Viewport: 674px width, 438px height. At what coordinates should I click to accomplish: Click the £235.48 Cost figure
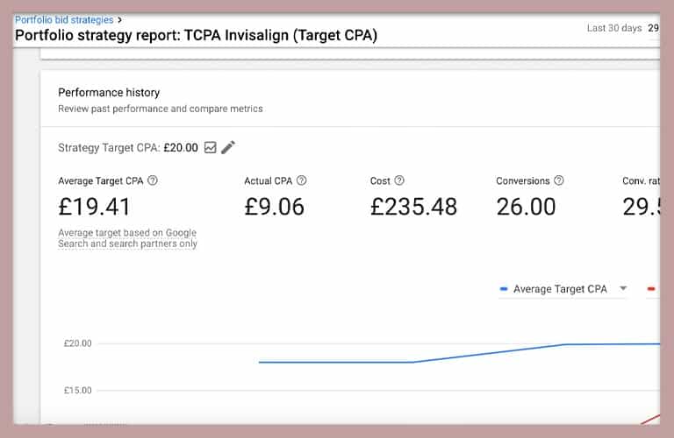click(413, 207)
